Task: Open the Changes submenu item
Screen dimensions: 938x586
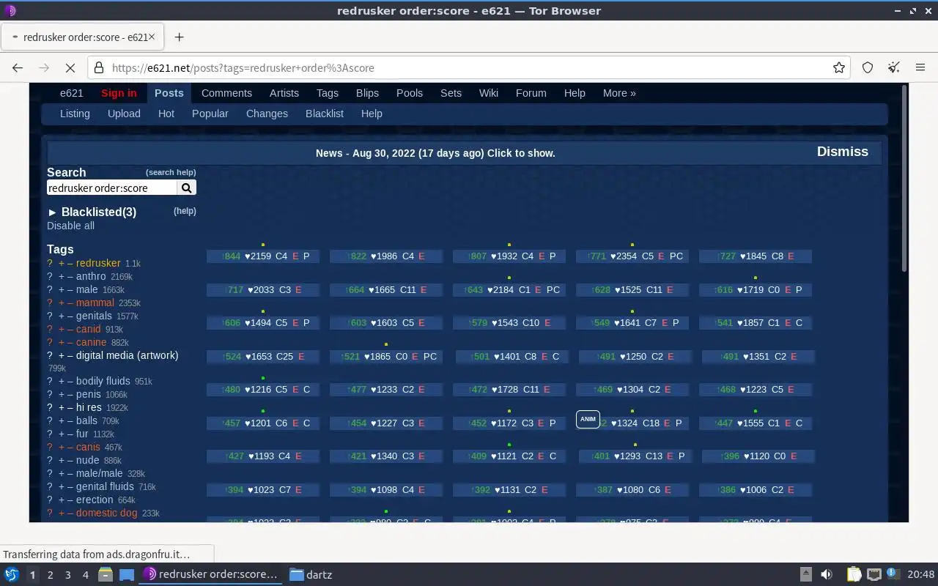Action: pos(267,114)
